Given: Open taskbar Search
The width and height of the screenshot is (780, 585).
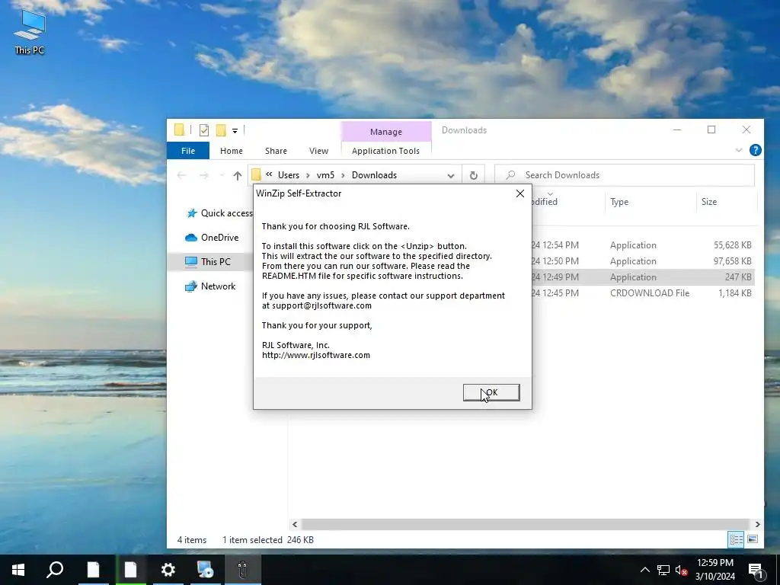Looking at the screenshot, I should (55, 570).
